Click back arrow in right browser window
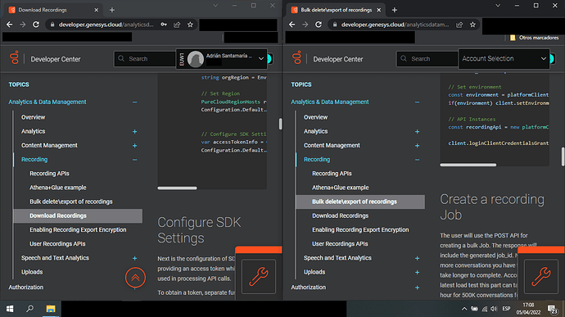This screenshot has height=317, width=565. pyautogui.click(x=292, y=25)
